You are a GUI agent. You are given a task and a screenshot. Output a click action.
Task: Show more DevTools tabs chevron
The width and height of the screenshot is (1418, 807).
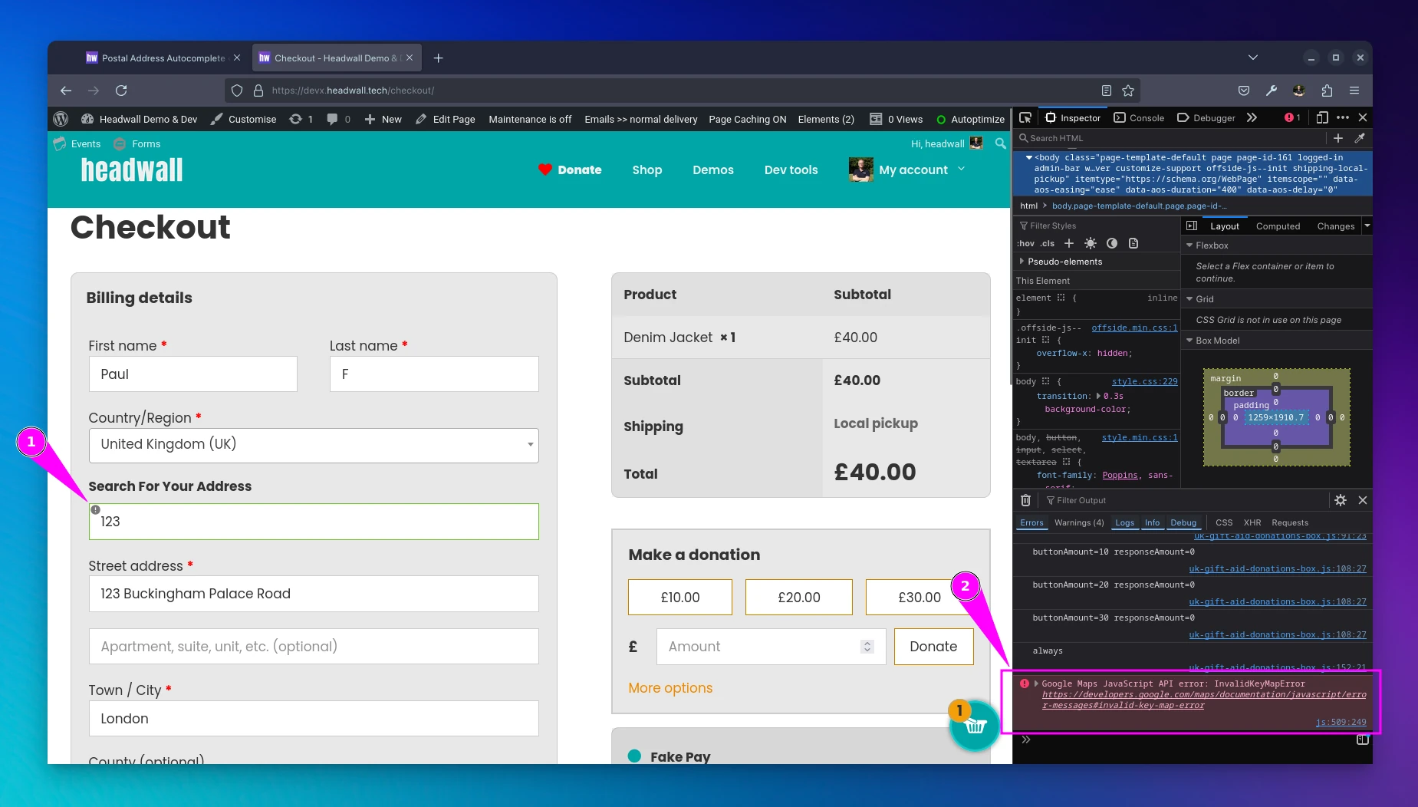tap(1252, 117)
